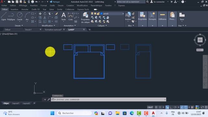Click the arredi layer color swatch
The image size is (208, 117).
click(x=101, y=14)
